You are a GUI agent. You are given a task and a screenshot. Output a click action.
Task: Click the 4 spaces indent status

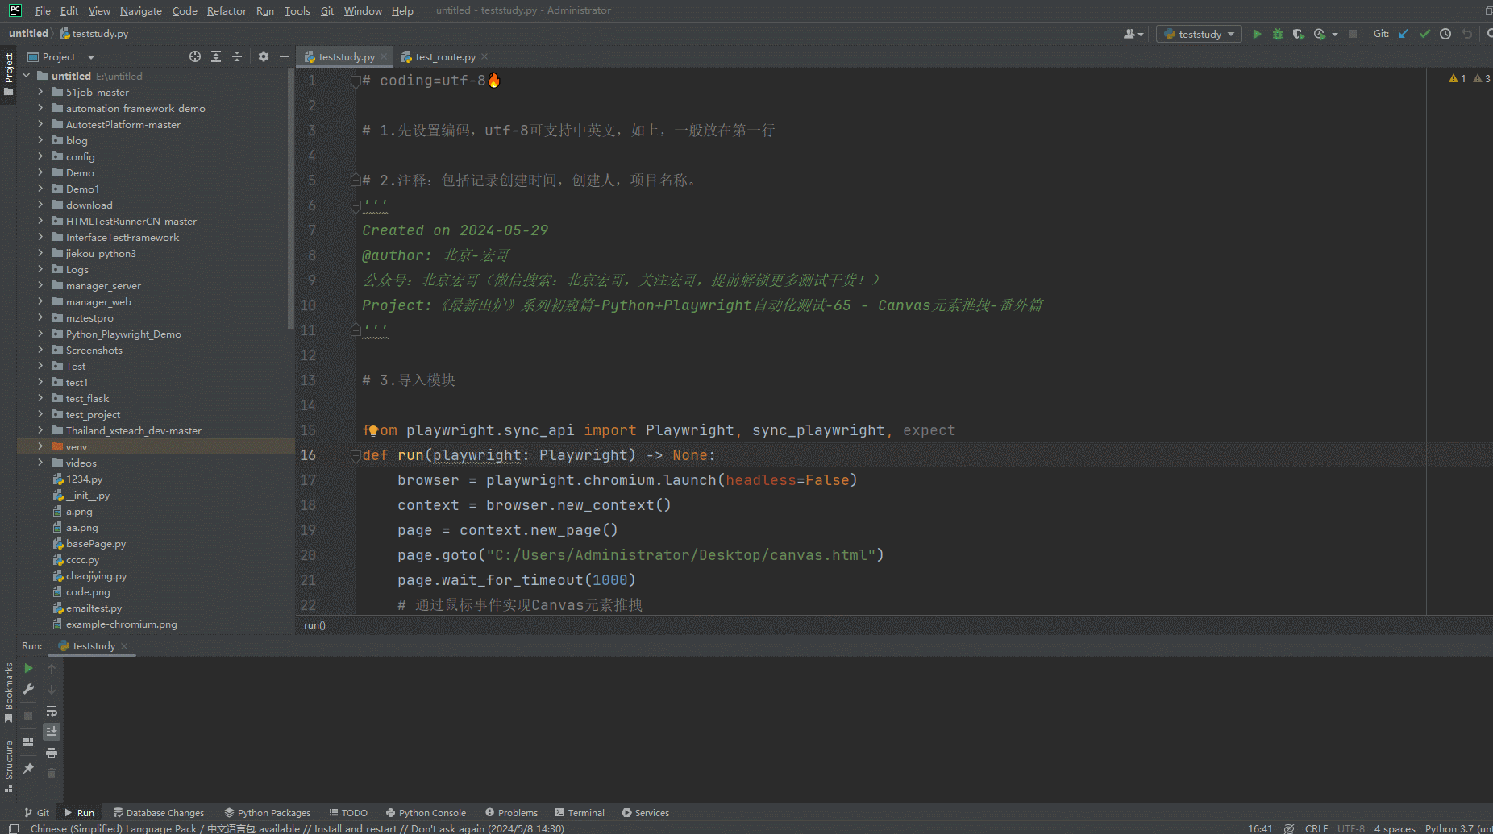pyautogui.click(x=1394, y=828)
